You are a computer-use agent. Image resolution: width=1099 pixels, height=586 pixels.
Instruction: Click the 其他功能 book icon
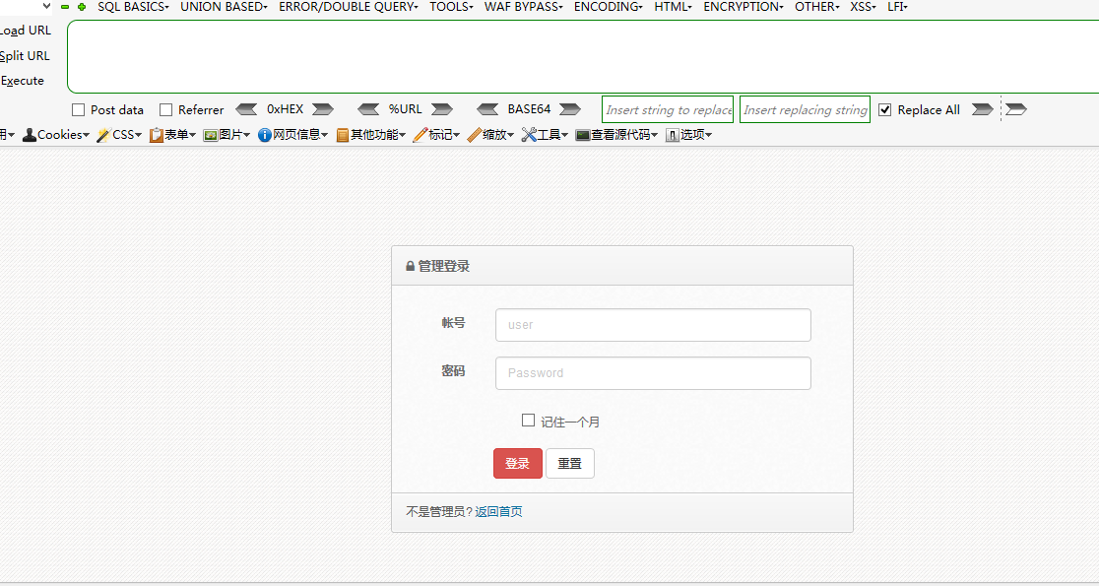[x=343, y=135]
